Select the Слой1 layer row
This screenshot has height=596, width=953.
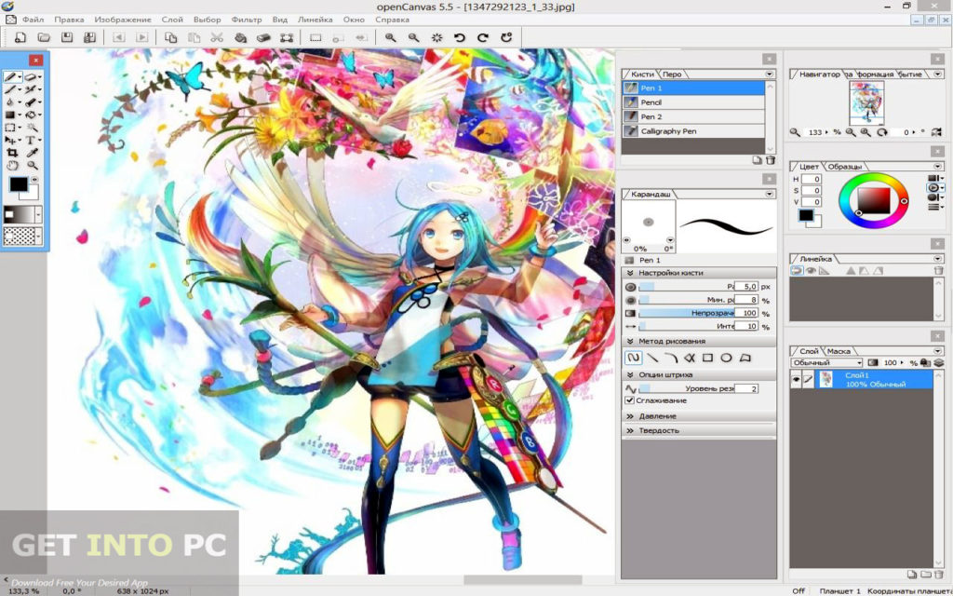click(861, 380)
